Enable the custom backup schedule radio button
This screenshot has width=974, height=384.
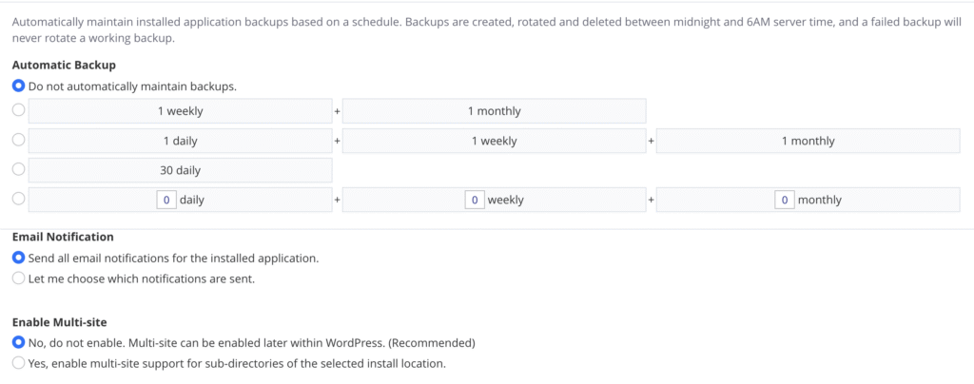19,200
